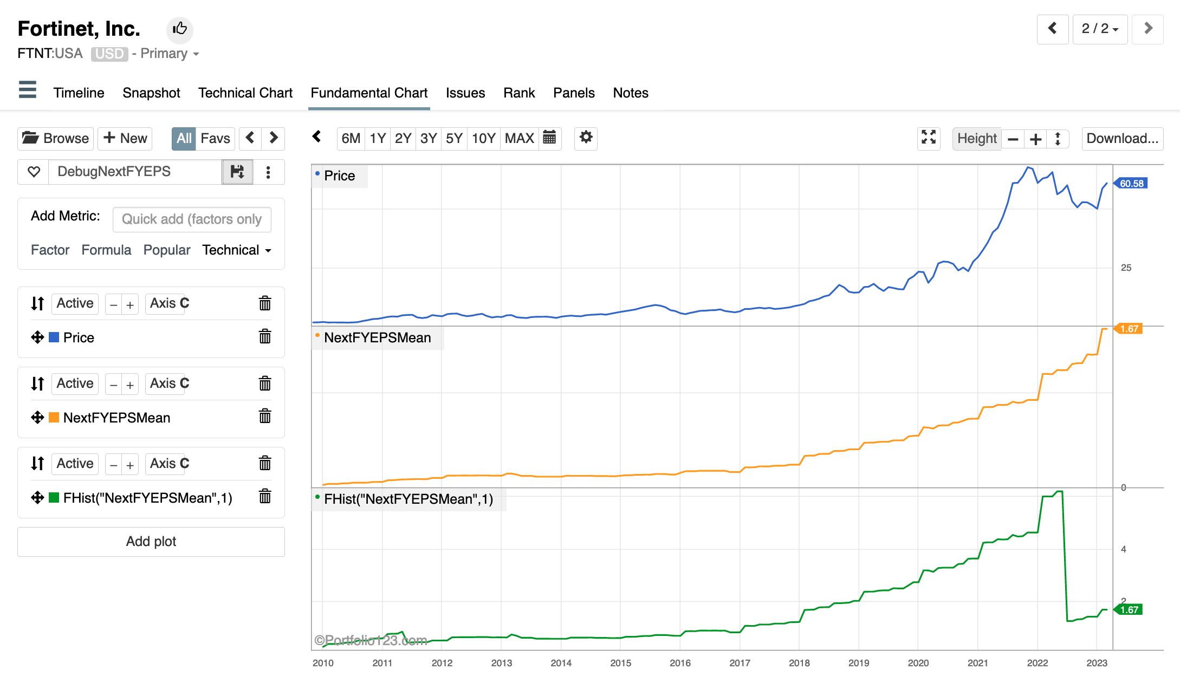Open chart settings with the gear icon
The image size is (1180, 689).
[586, 138]
